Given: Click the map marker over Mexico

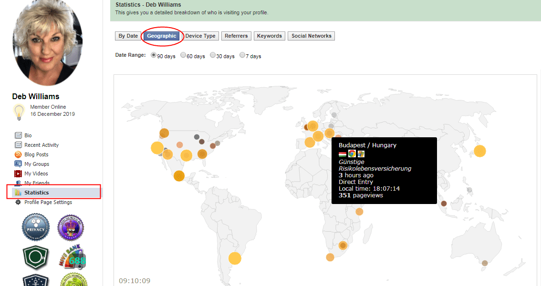Looking at the screenshot, I should (x=179, y=176).
